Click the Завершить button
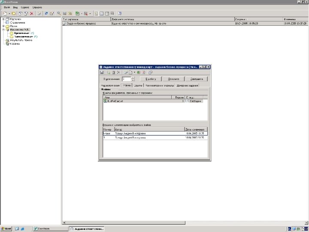 (197, 79)
